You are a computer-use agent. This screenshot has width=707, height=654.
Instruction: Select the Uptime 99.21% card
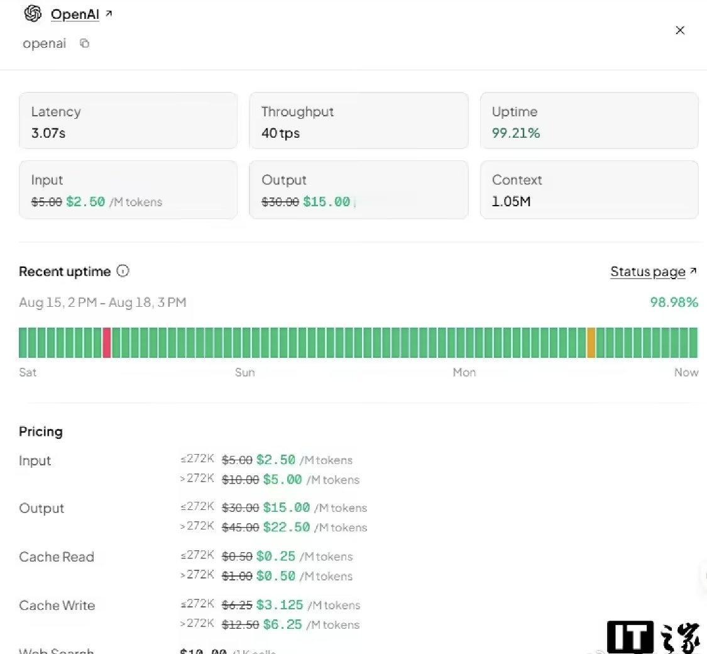click(589, 121)
